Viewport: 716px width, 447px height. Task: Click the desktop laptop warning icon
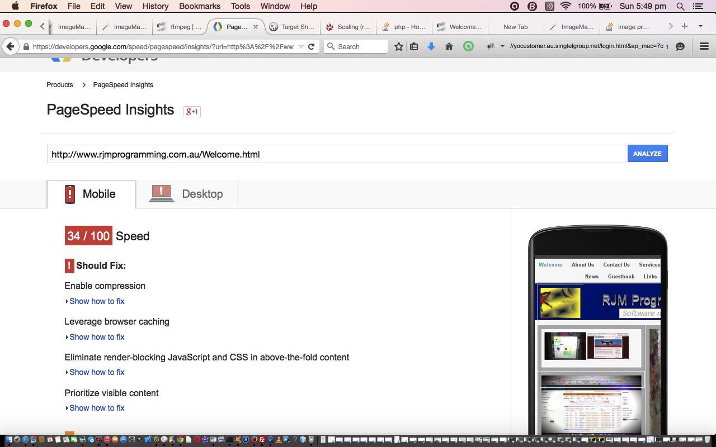point(161,194)
